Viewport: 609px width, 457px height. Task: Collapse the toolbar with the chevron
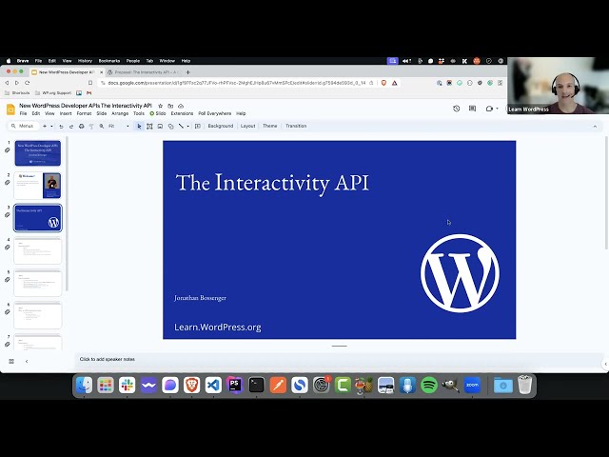[595, 127]
